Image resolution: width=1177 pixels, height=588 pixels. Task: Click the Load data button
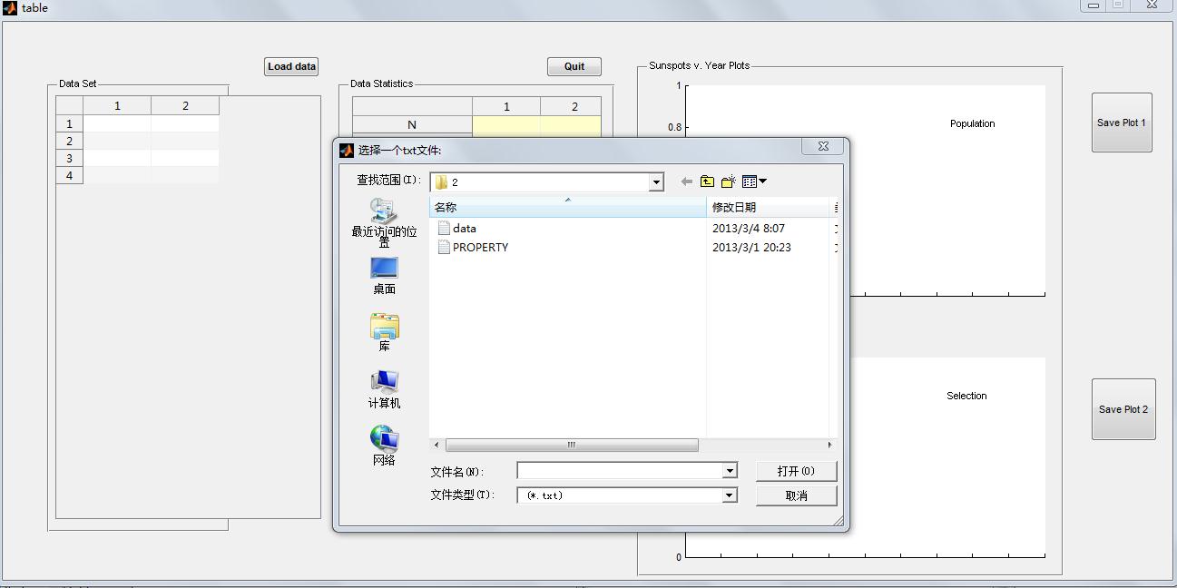point(291,66)
